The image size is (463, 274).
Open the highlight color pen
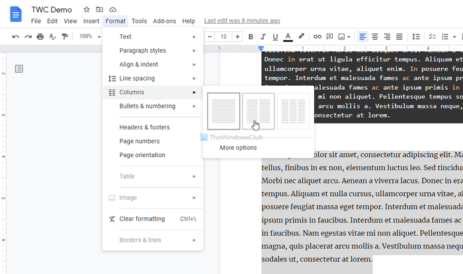click(301, 36)
